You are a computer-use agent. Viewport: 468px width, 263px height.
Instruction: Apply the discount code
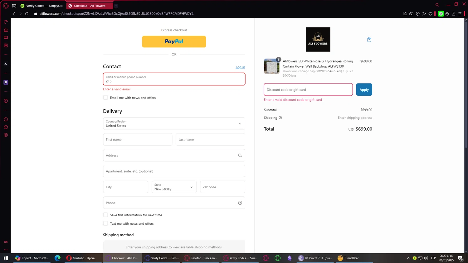[x=364, y=89]
